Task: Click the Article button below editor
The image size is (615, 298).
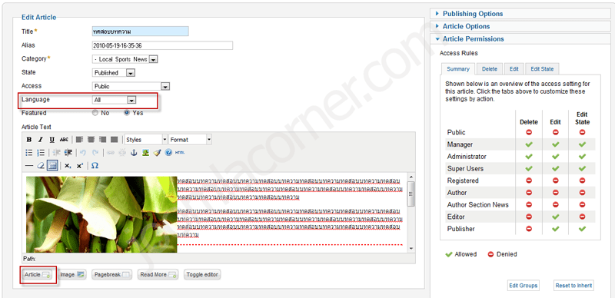Action: pyautogui.click(x=36, y=274)
